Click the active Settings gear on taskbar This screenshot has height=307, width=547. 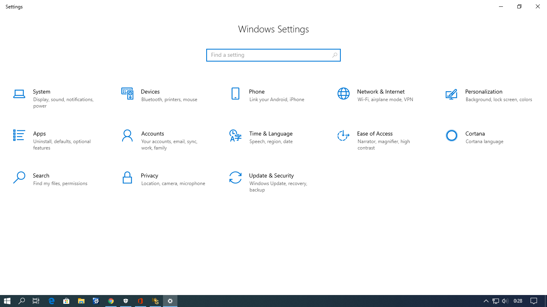pyautogui.click(x=170, y=301)
